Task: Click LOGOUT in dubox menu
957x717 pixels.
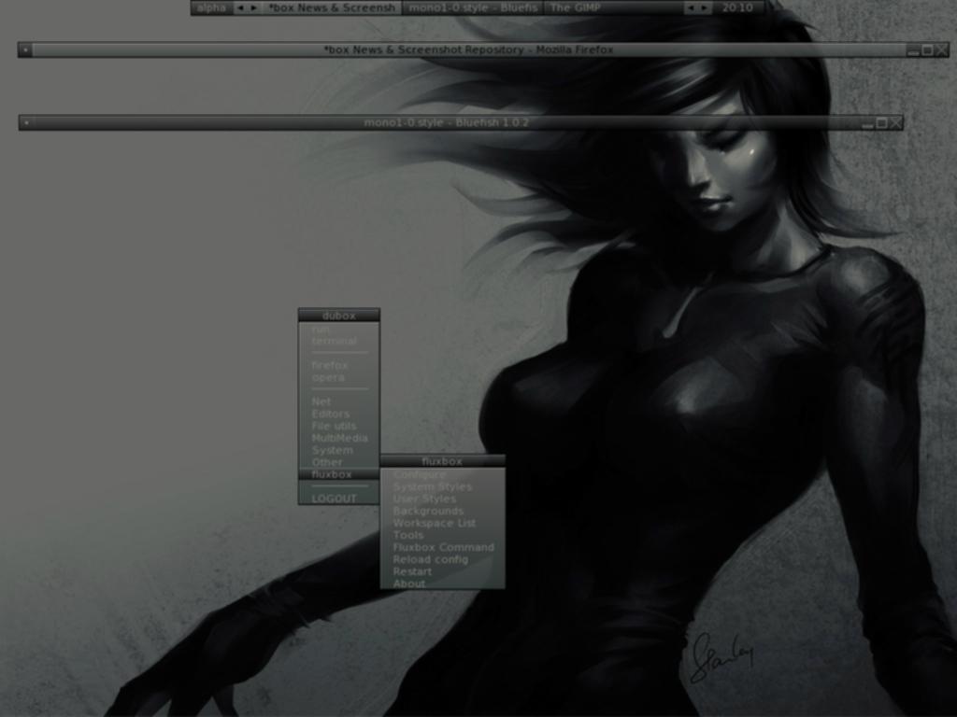Action: pos(338,499)
